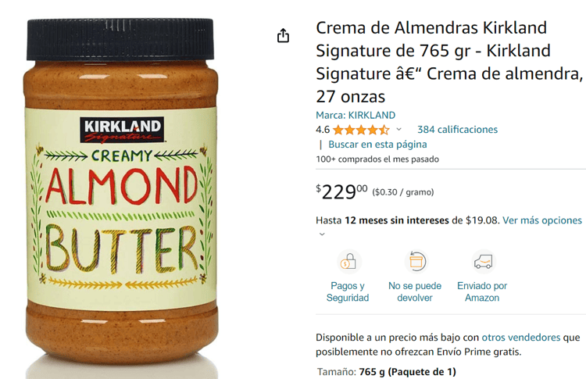This screenshot has height=379, width=586.
Task: Click the Amazon delivery truck icon
Action: (483, 261)
